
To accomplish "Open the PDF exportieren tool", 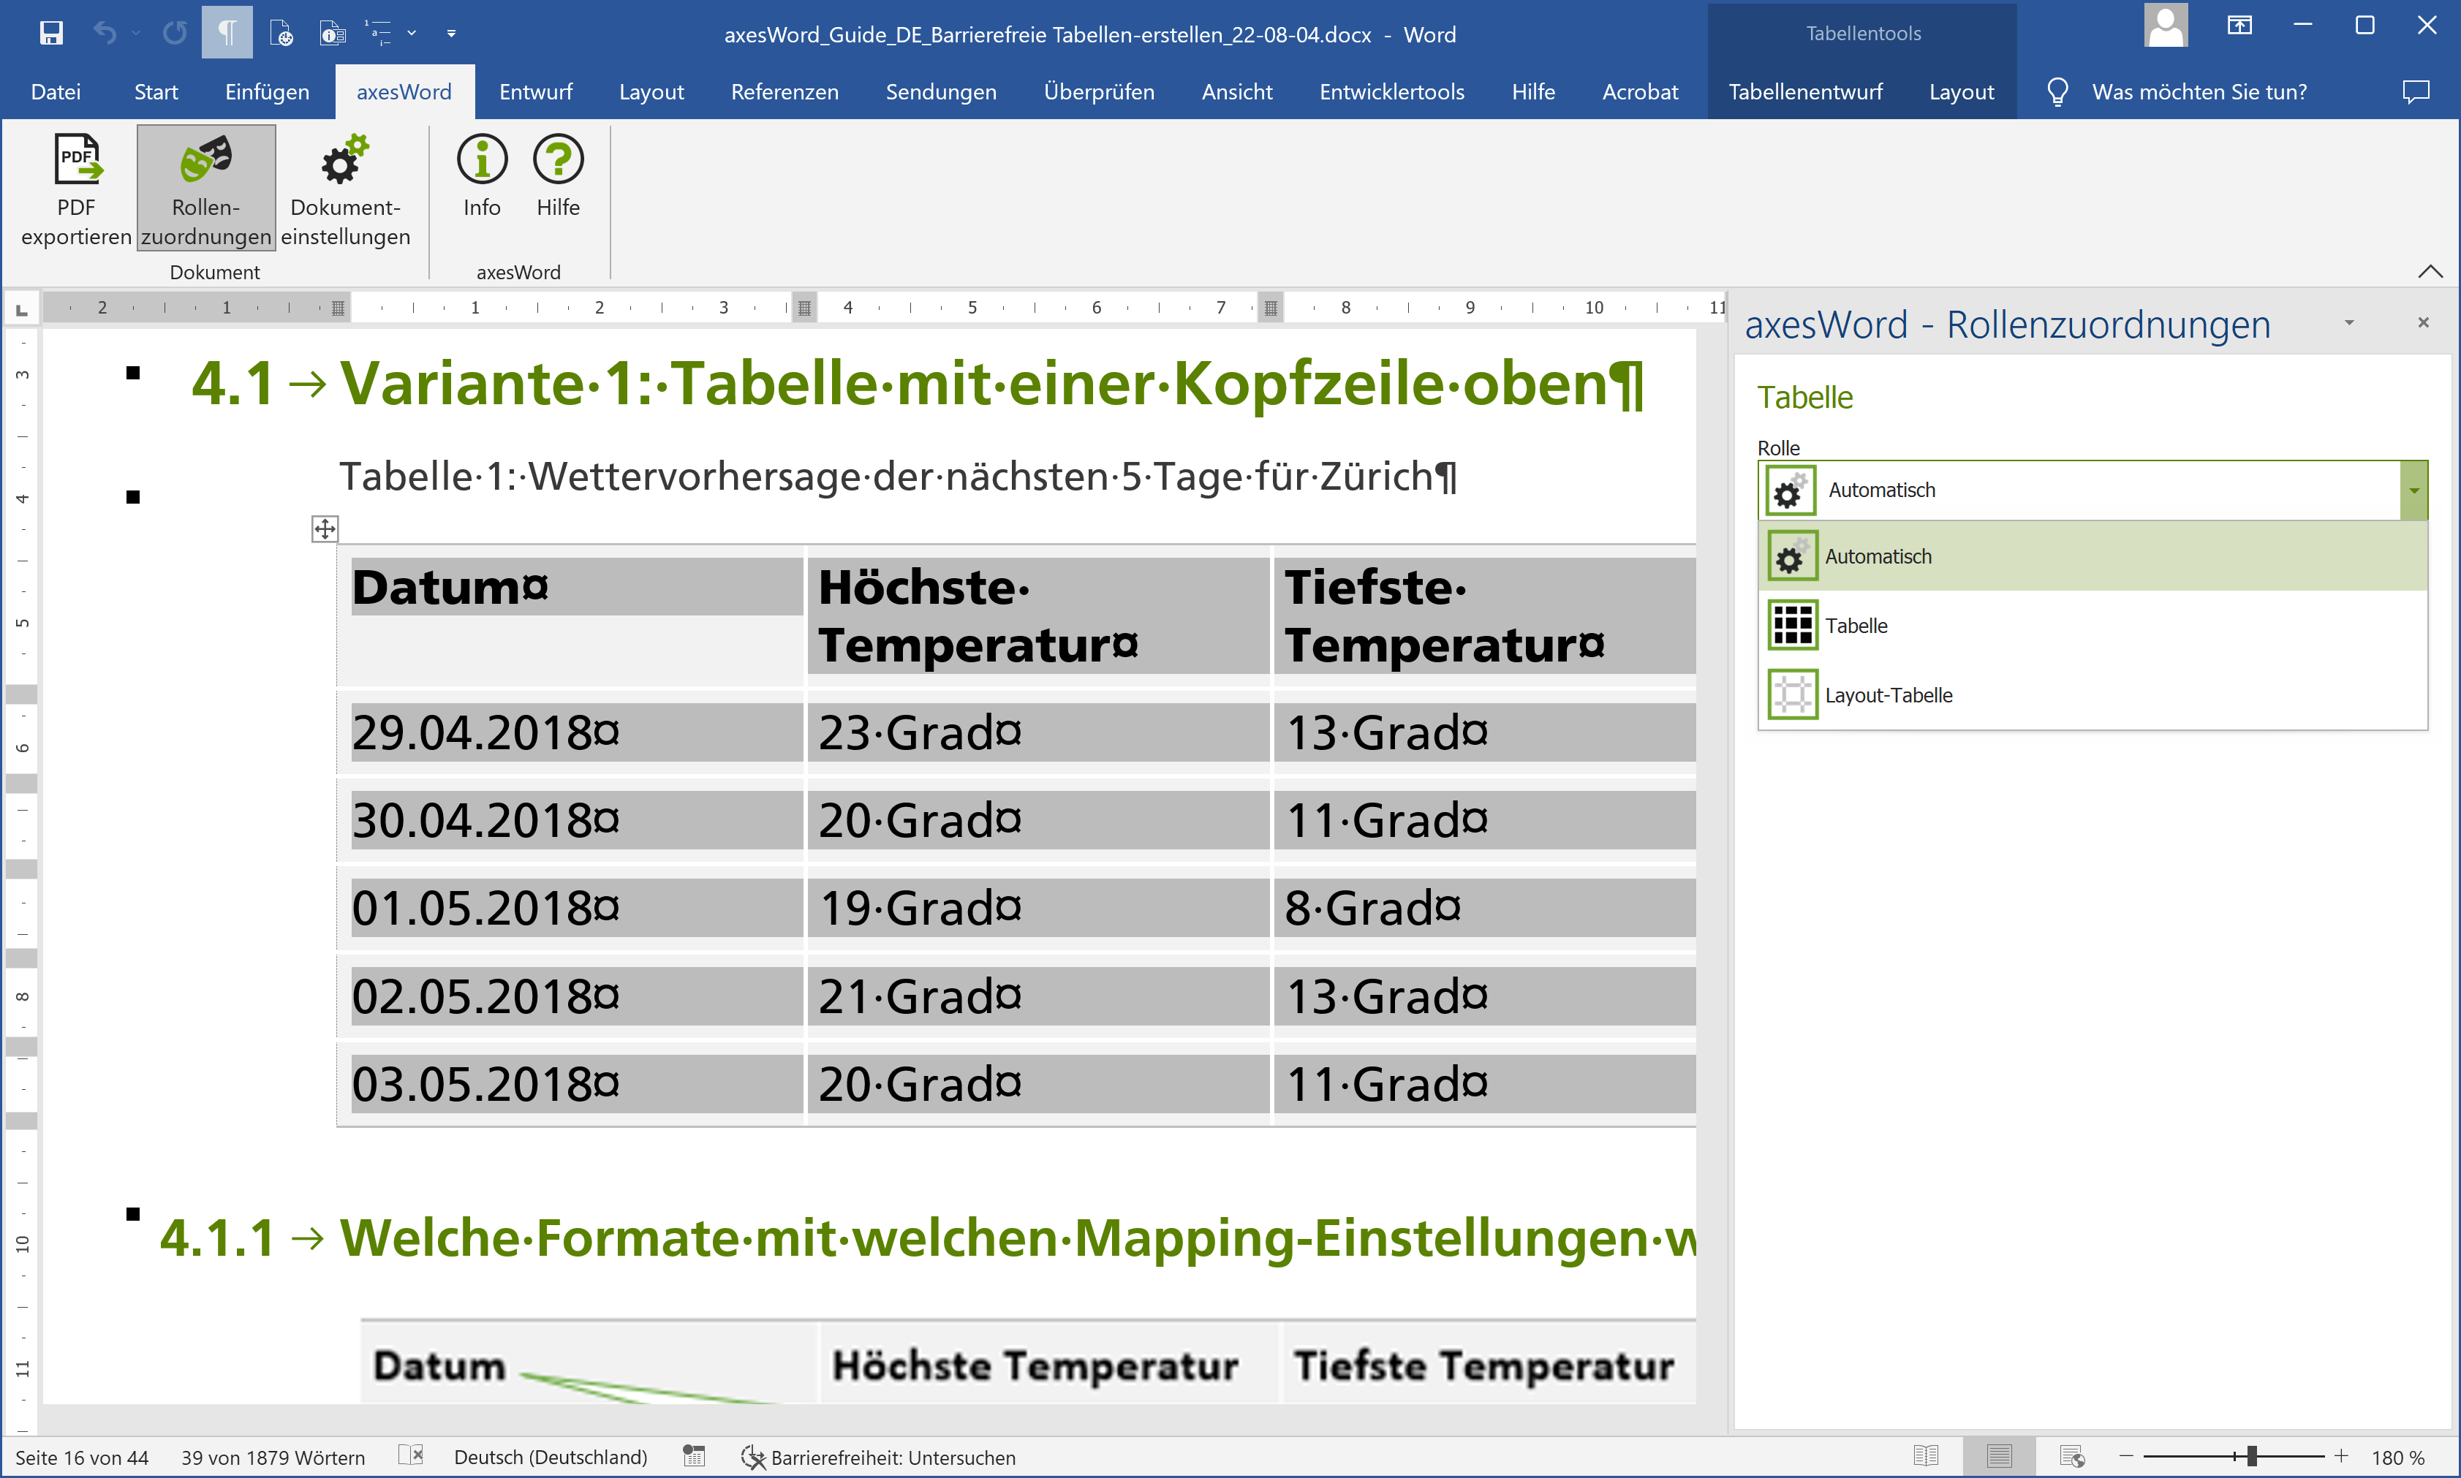I will pos(76,189).
